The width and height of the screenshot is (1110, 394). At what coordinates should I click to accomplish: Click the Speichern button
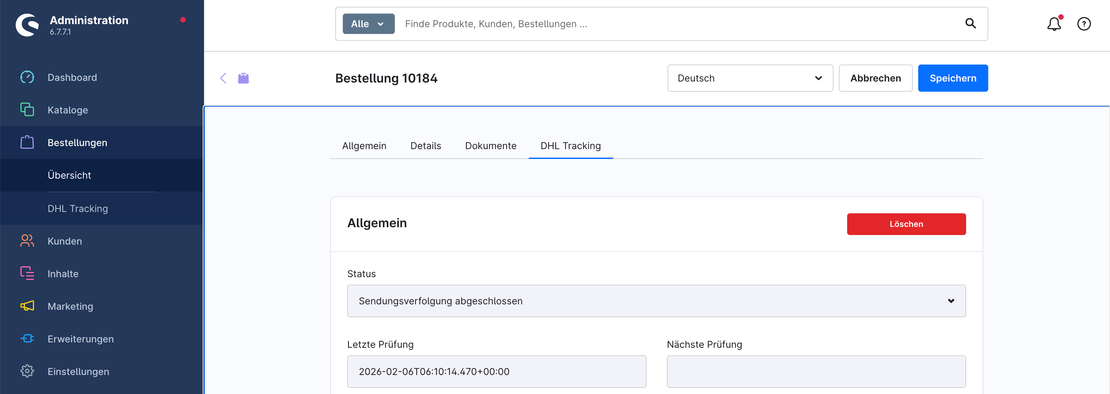(953, 78)
